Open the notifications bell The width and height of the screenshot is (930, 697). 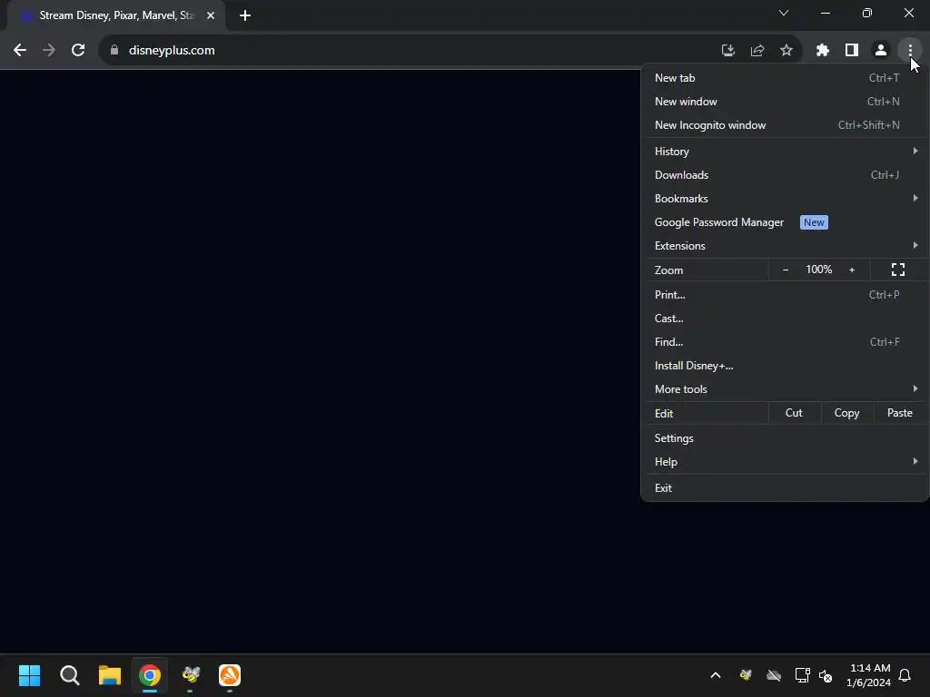tap(905, 675)
